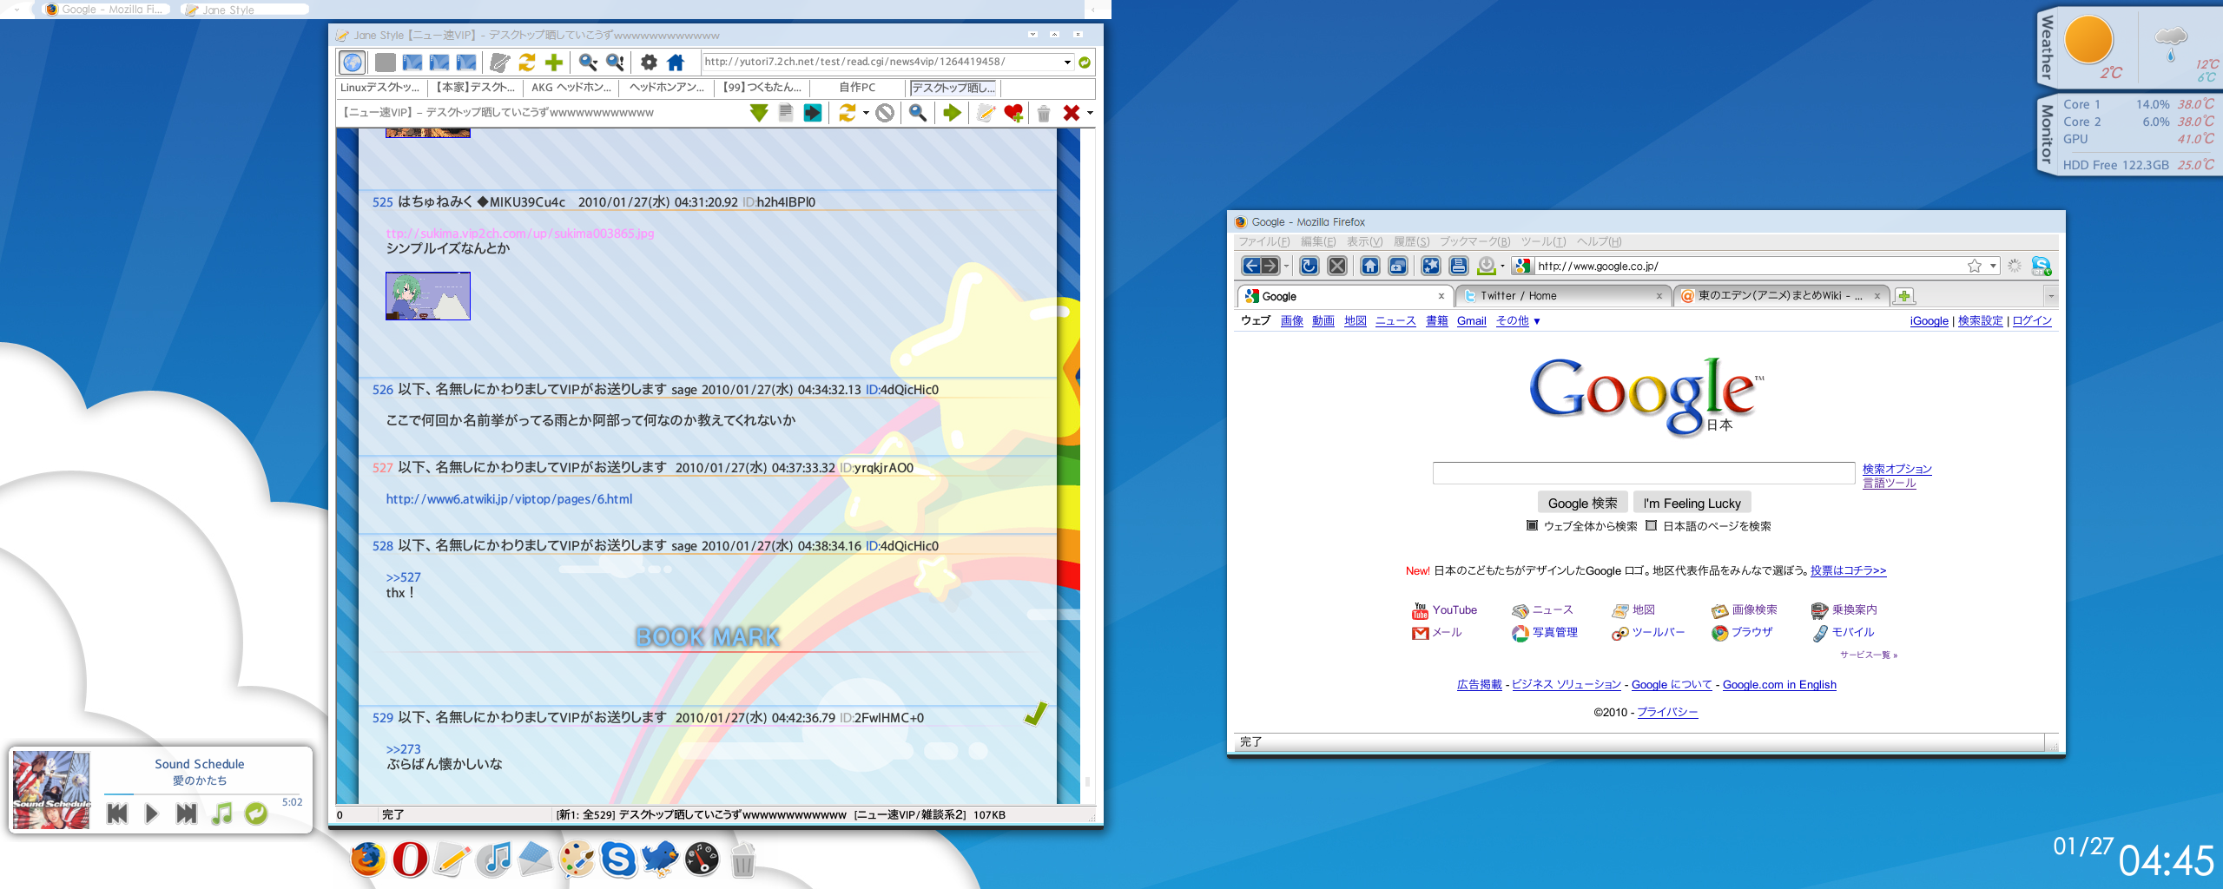The height and width of the screenshot is (889, 2223).
Task: Open Skype from the dock
Action: point(618,859)
